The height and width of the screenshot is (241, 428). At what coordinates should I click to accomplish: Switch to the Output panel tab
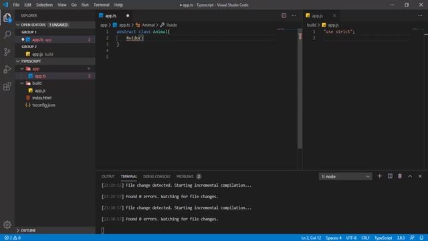[108, 177]
